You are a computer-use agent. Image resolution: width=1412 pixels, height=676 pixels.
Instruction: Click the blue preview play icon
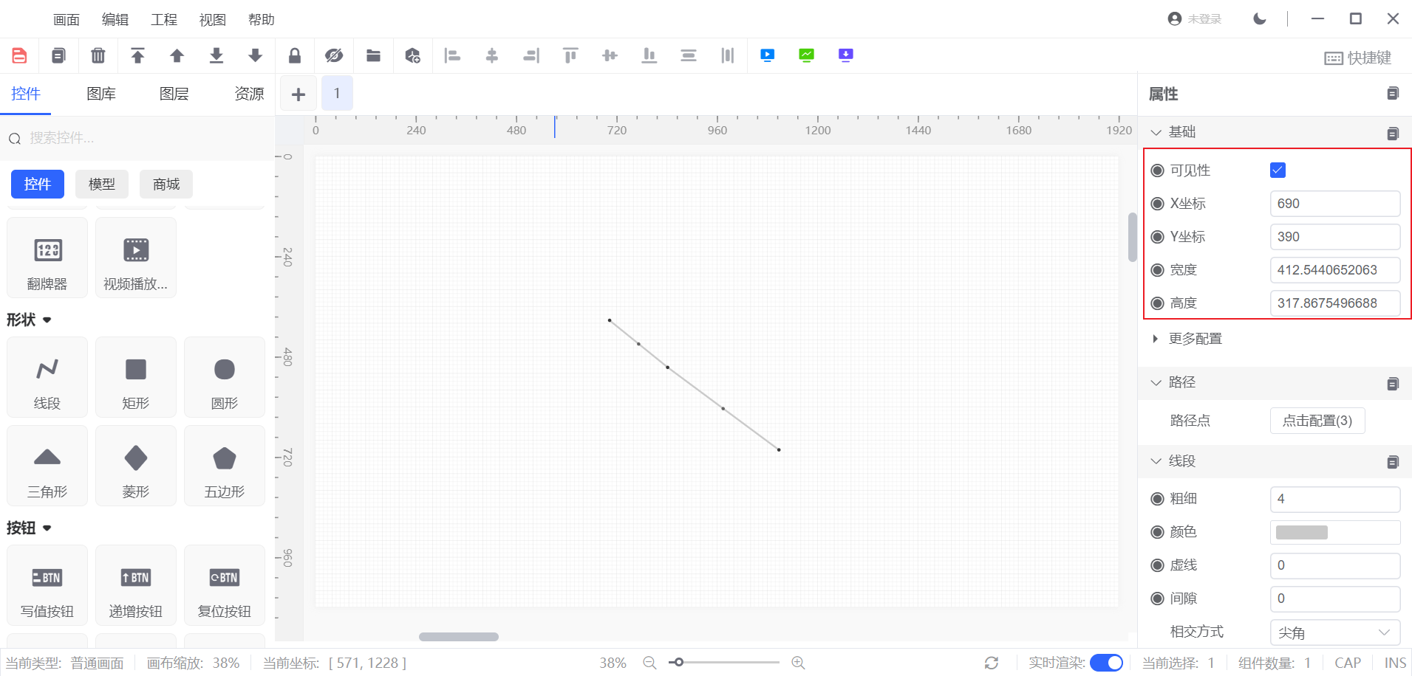[767, 55]
